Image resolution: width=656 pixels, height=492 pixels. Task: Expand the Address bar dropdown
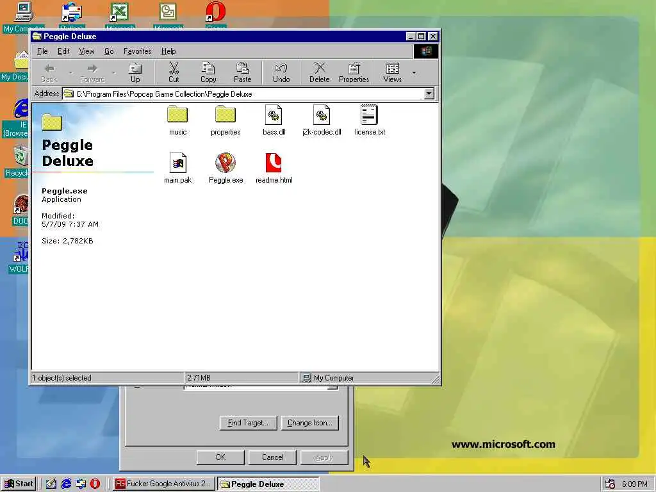pos(429,94)
